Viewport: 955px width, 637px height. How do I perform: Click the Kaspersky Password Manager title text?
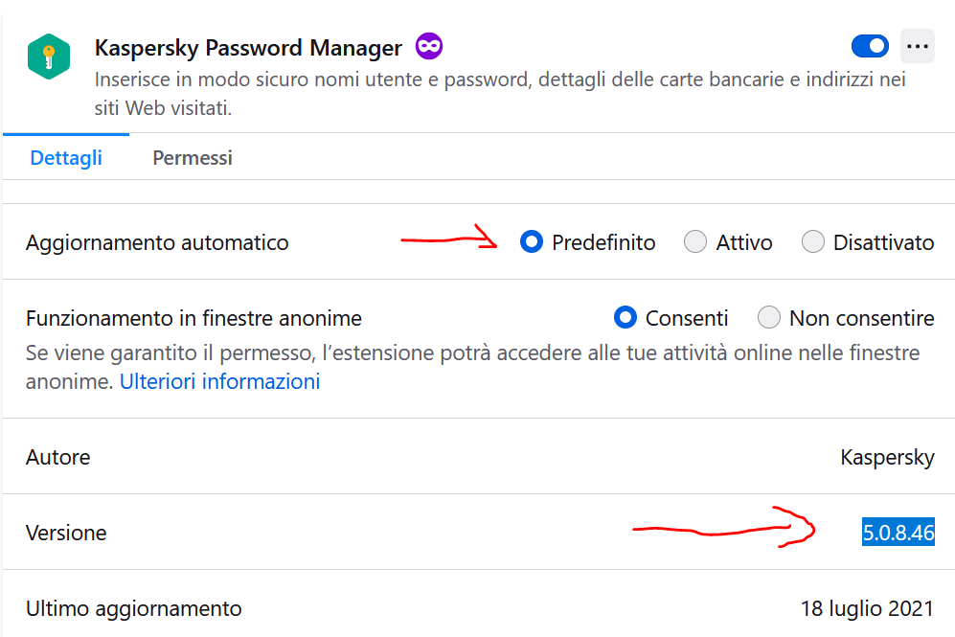(x=248, y=47)
